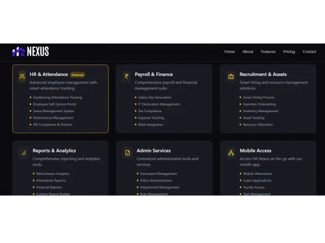Select the Admin Services card title
The width and height of the screenshot is (325, 243).
153,150
